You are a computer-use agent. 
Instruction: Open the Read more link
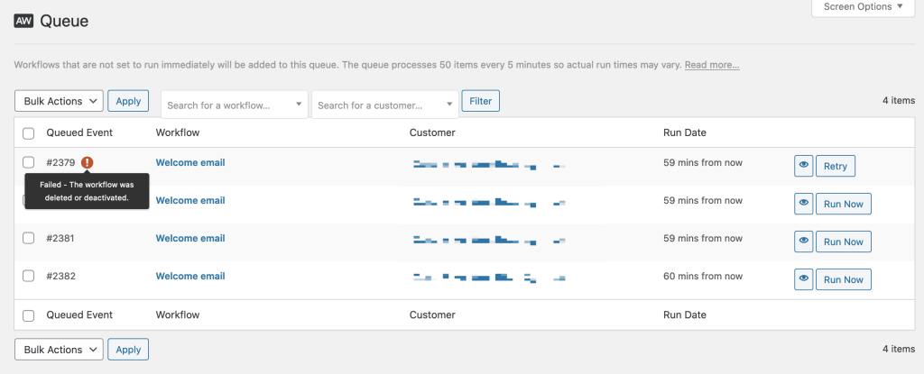tap(712, 66)
